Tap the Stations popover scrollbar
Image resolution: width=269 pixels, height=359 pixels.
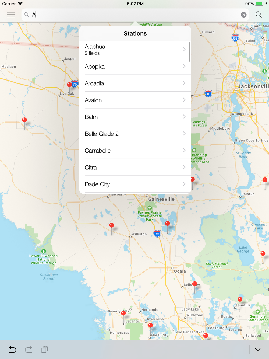[x=190, y=52]
